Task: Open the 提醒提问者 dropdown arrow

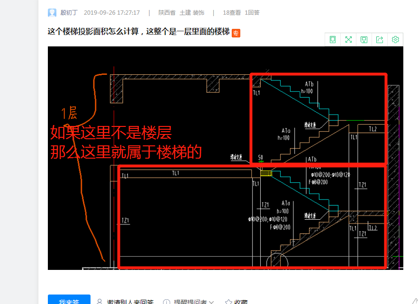Action: pos(211,302)
